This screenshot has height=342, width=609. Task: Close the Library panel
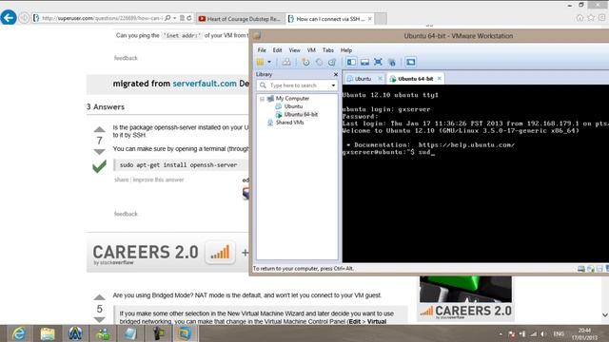[336, 74]
